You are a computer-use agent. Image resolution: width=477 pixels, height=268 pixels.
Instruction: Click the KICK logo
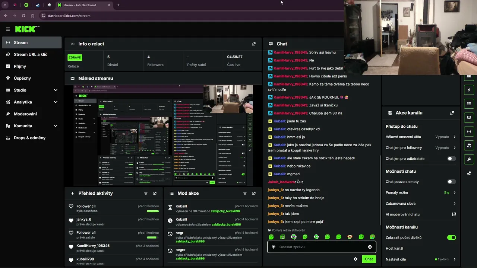click(27, 29)
